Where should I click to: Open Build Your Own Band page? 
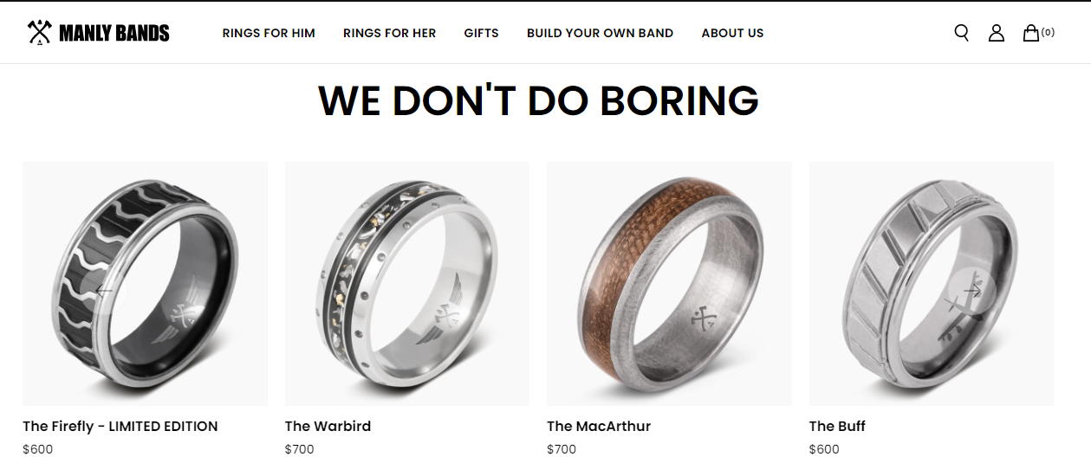[x=600, y=33]
